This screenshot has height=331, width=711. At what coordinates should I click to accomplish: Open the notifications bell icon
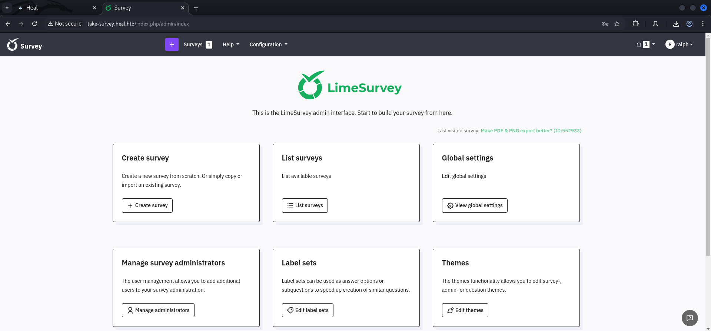coord(639,44)
